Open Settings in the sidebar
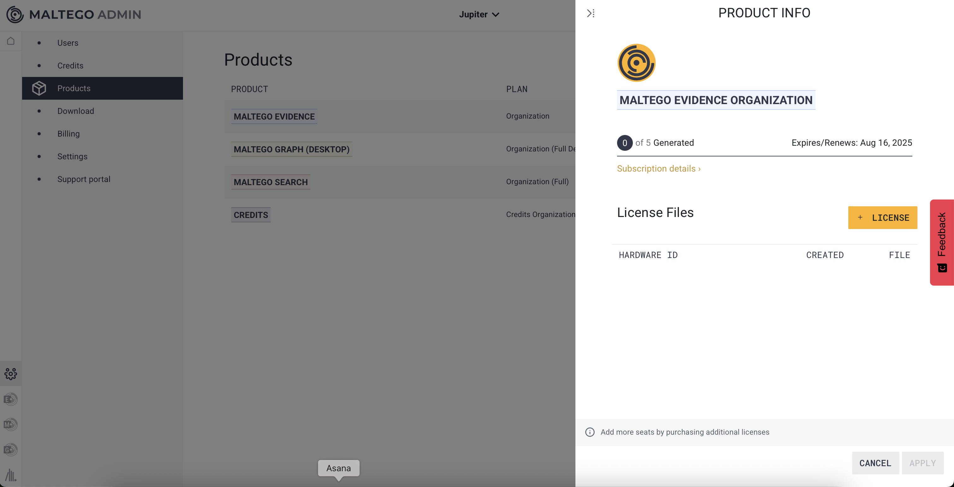This screenshot has width=954, height=487. tap(72, 156)
